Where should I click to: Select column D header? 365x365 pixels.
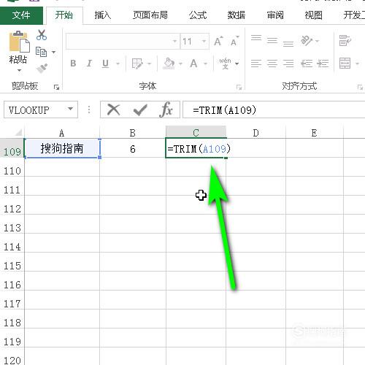[255, 133]
